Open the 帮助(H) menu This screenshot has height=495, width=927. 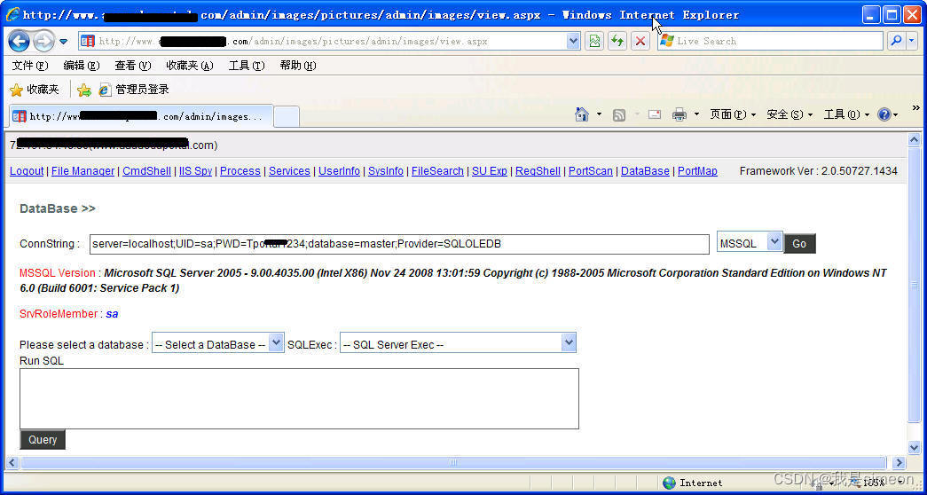click(x=298, y=66)
